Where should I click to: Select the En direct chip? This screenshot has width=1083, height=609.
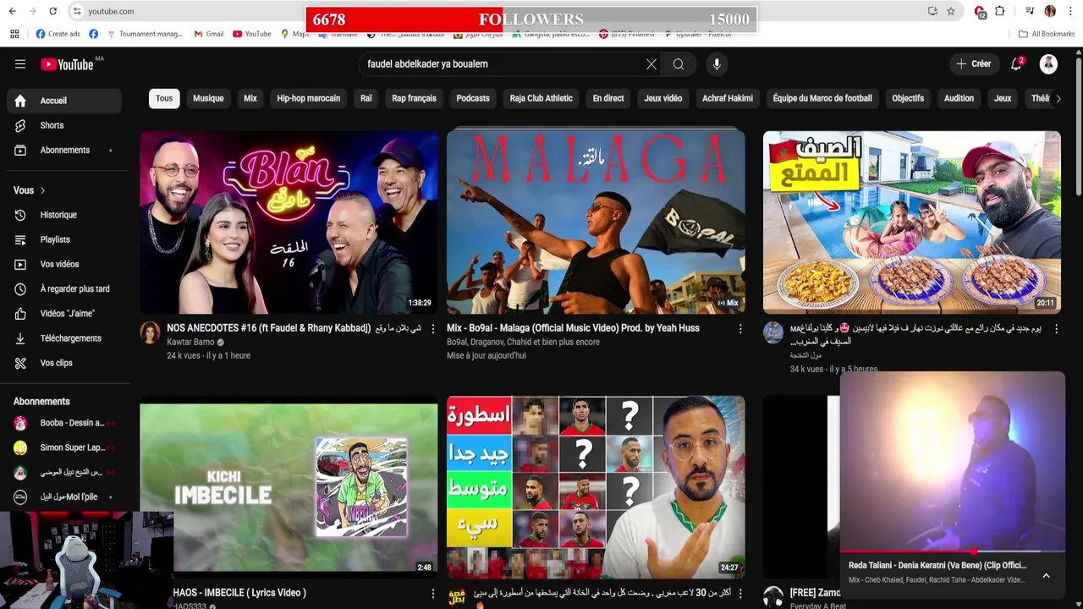pos(608,98)
